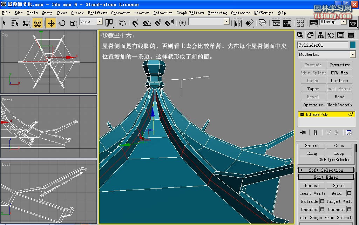
Task: Activate the Select and Move tool
Action: click(x=51, y=23)
